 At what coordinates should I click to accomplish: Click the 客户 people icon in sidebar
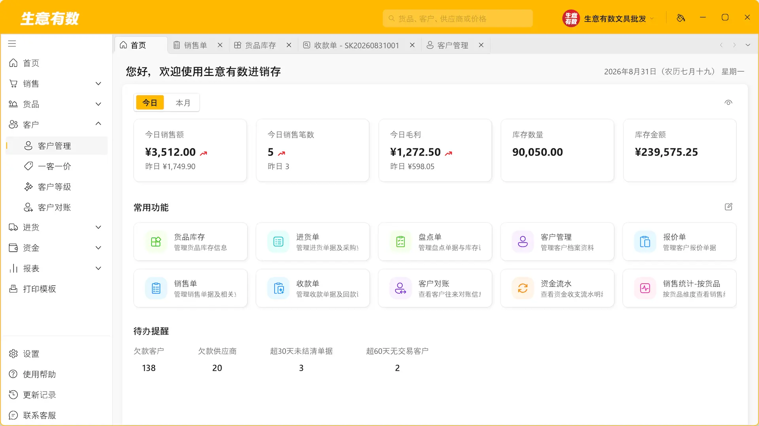pyautogui.click(x=13, y=125)
